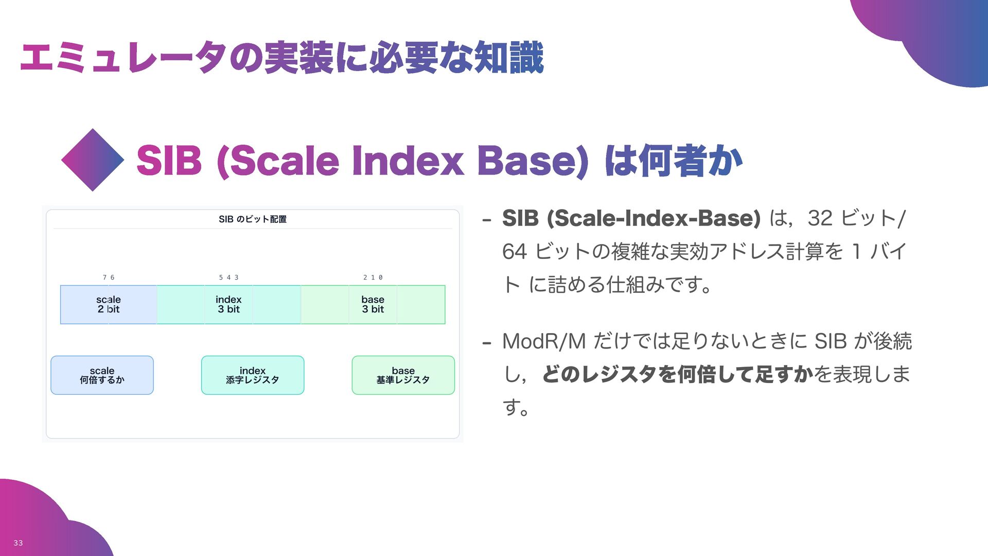Screen dimensions: 988x556
Task: Click the bit numbers 5 4 3 label
Action: tap(228, 277)
